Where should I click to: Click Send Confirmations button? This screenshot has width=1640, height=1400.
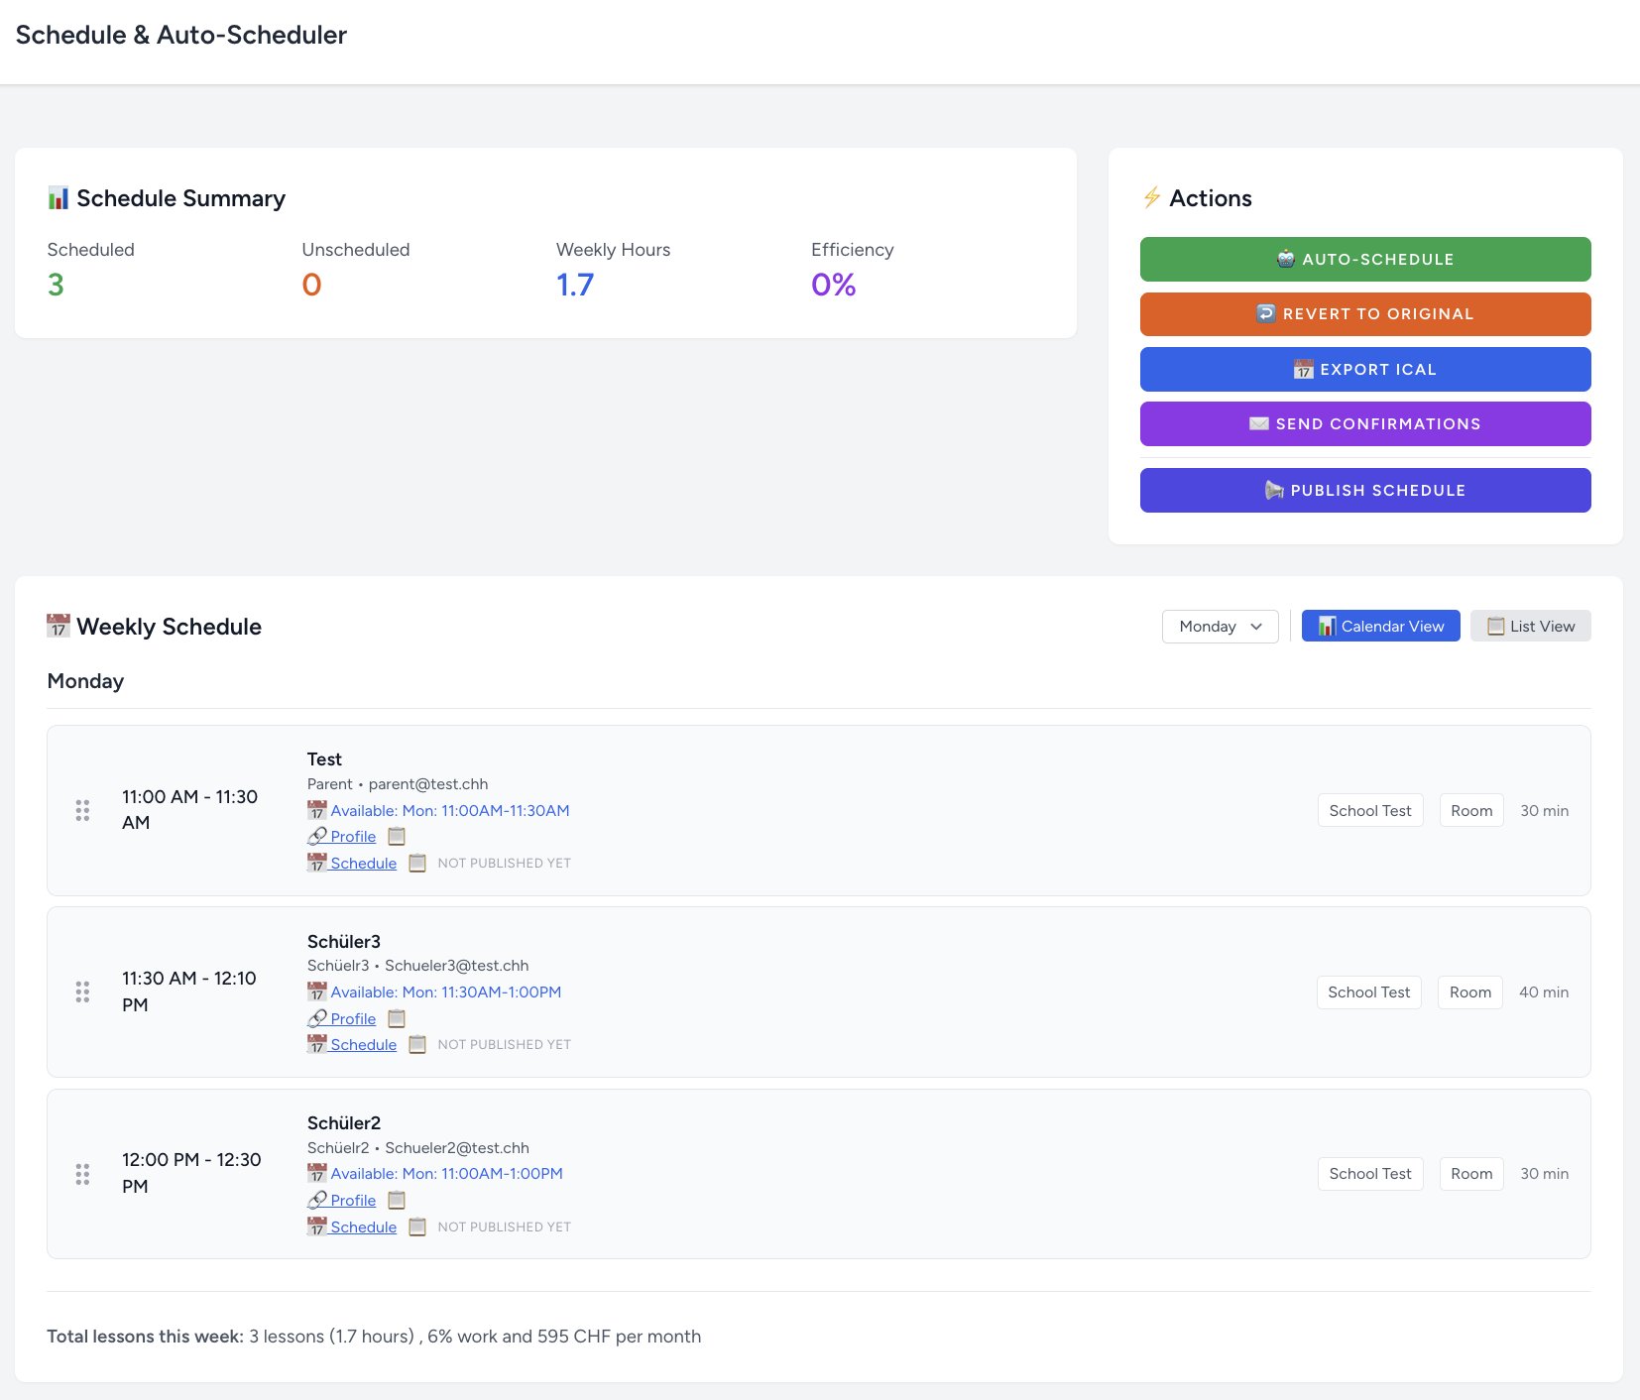tap(1364, 424)
